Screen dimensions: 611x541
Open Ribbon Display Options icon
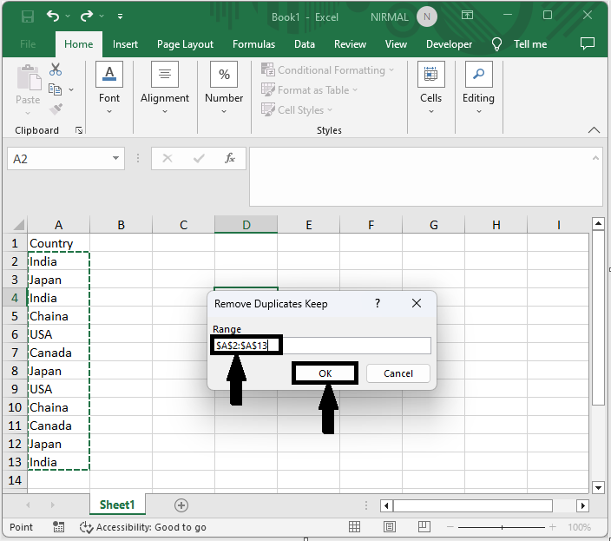pyautogui.click(x=467, y=16)
